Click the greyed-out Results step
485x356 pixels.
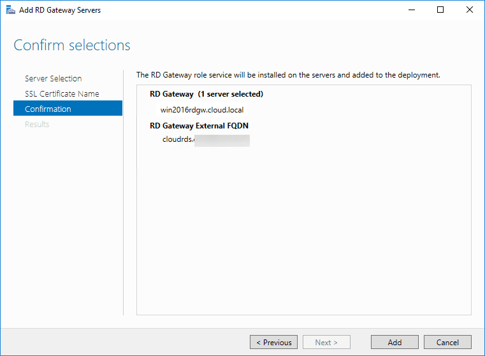[x=37, y=125]
